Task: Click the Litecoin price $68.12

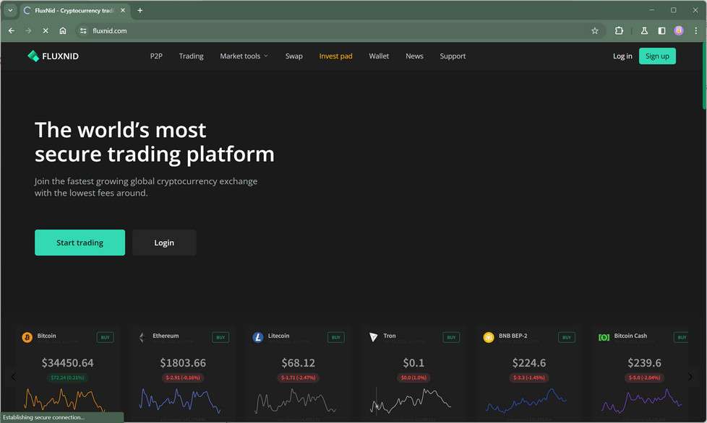Action: point(299,362)
